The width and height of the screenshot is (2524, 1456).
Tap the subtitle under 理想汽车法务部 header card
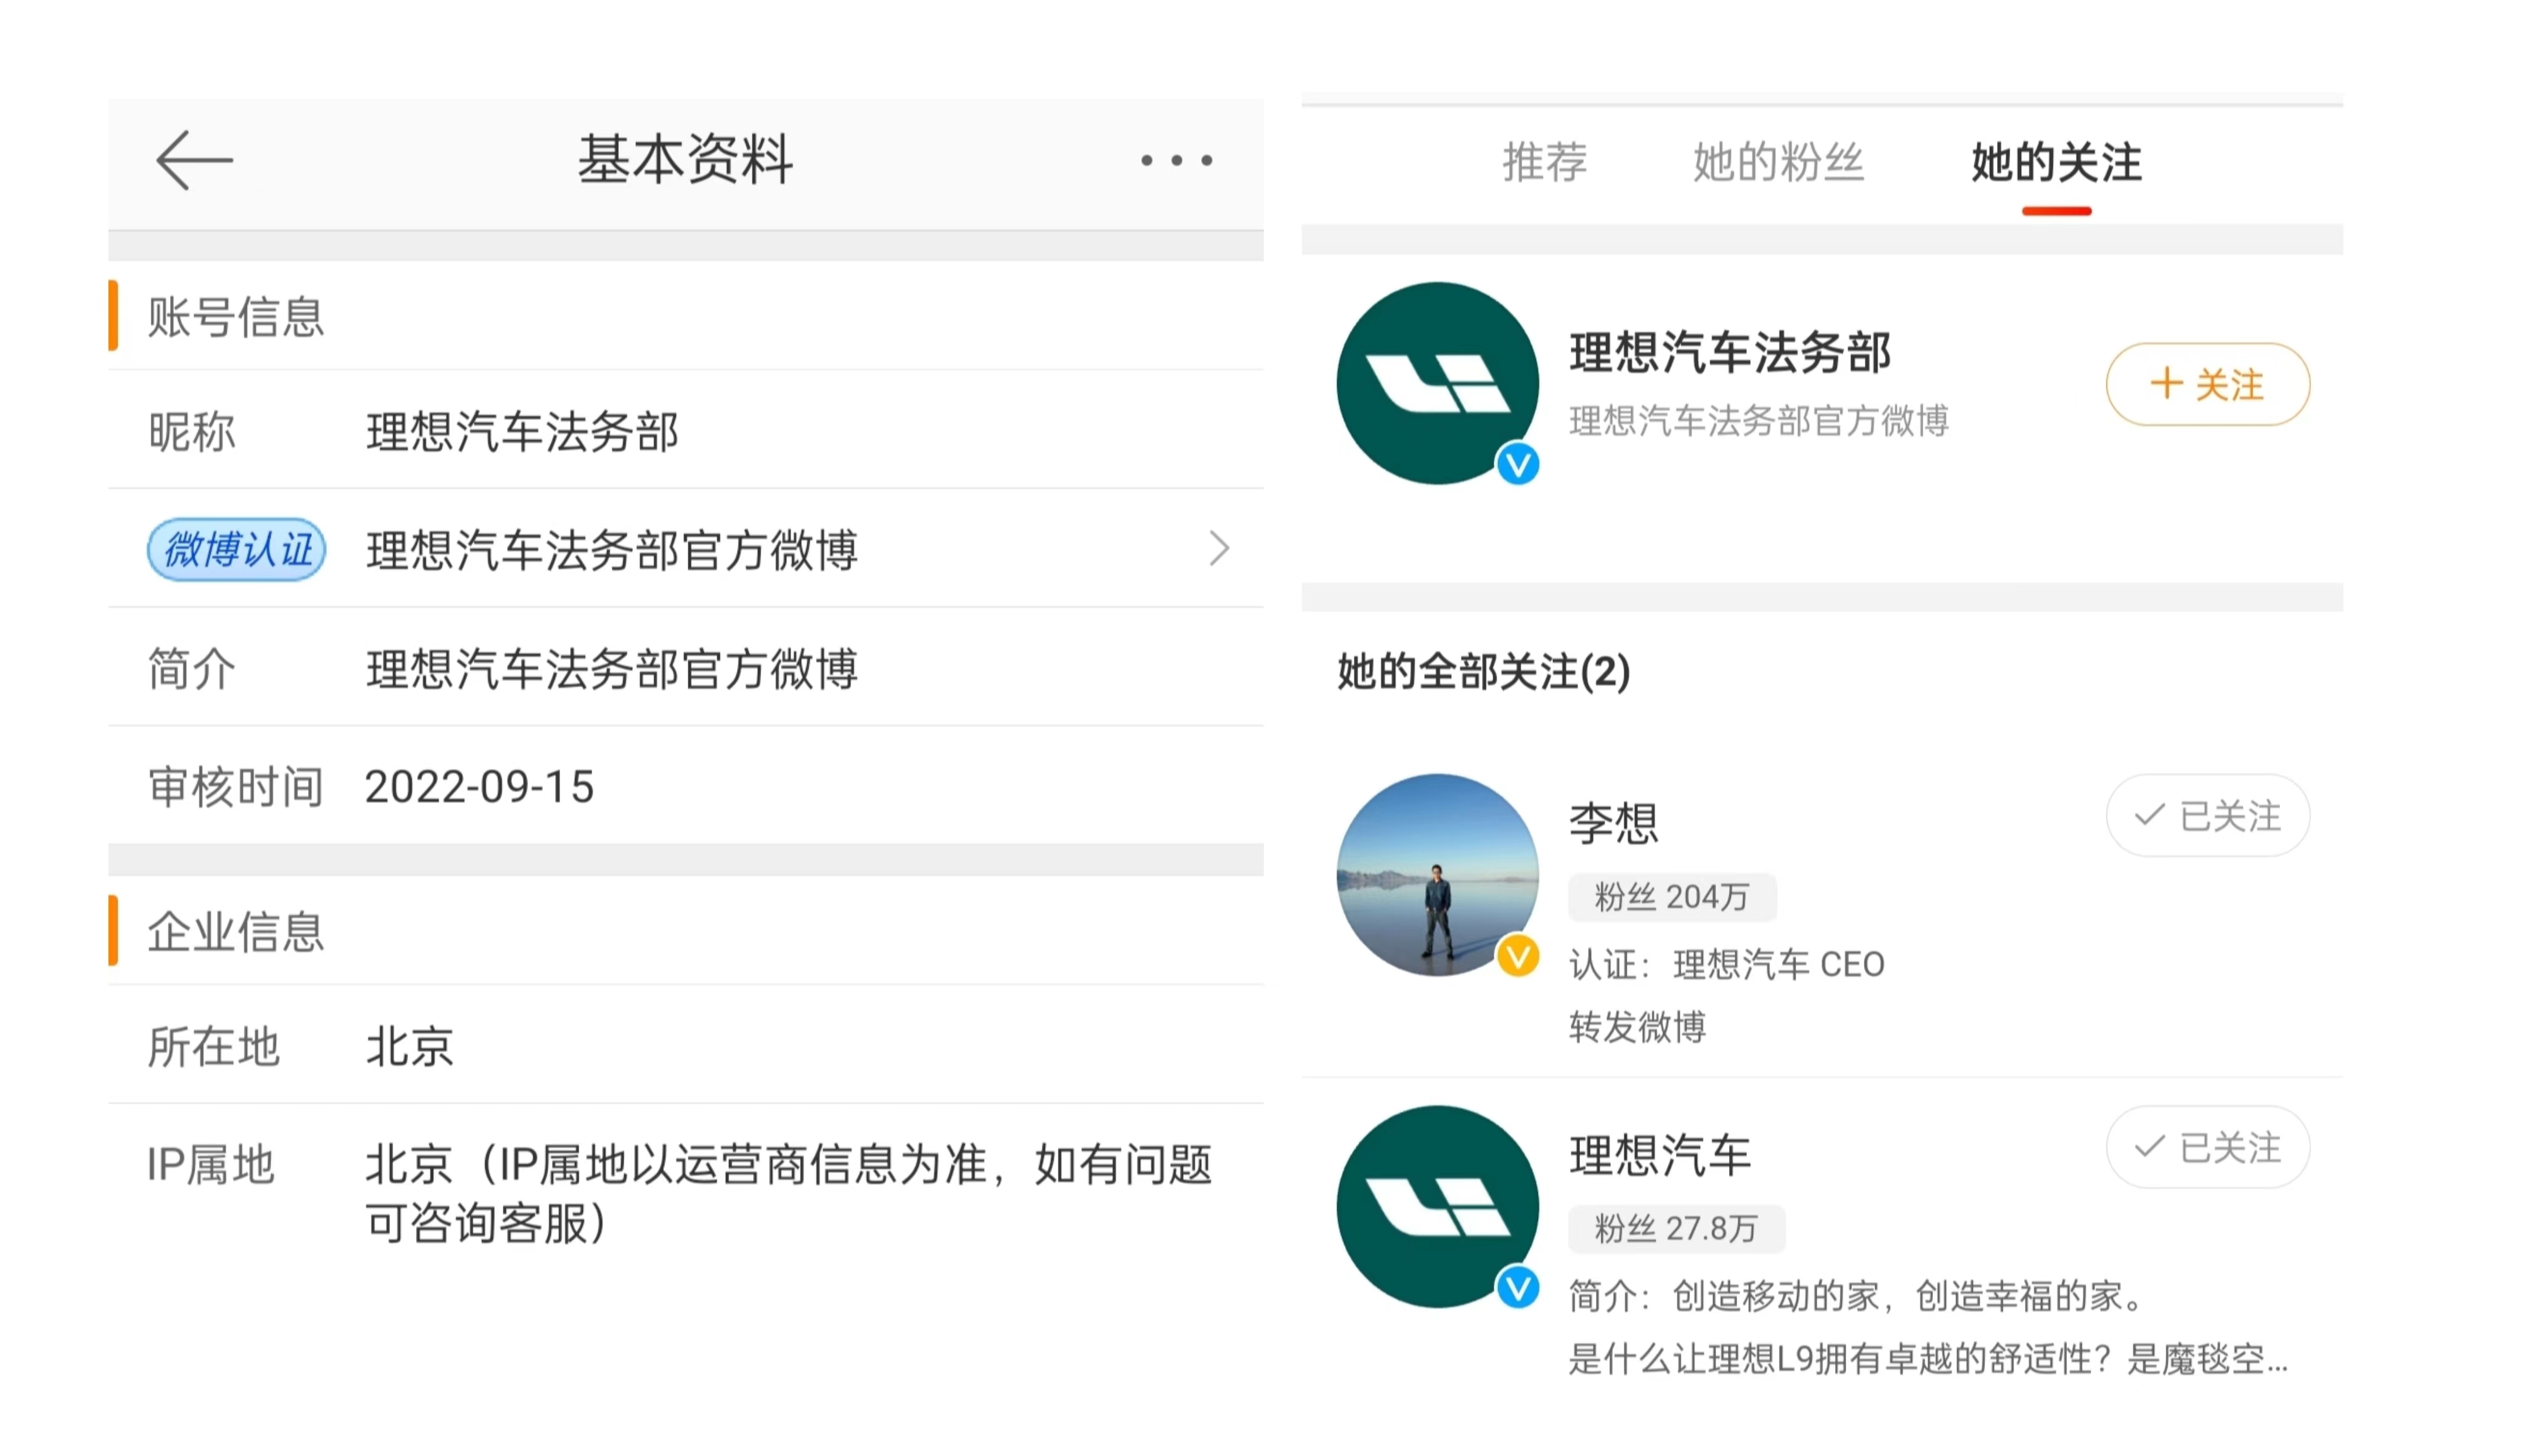[1759, 421]
